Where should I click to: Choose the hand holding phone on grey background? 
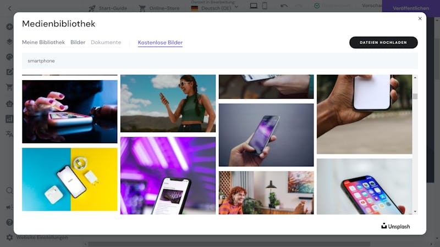tap(266, 135)
